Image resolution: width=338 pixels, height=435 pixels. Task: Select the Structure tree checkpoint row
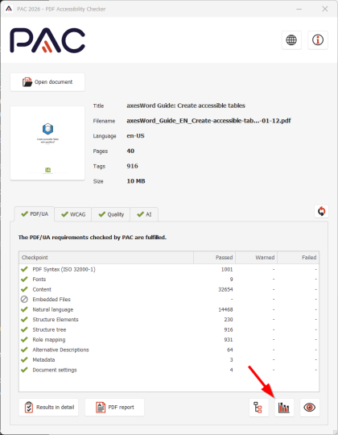point(169,329)
